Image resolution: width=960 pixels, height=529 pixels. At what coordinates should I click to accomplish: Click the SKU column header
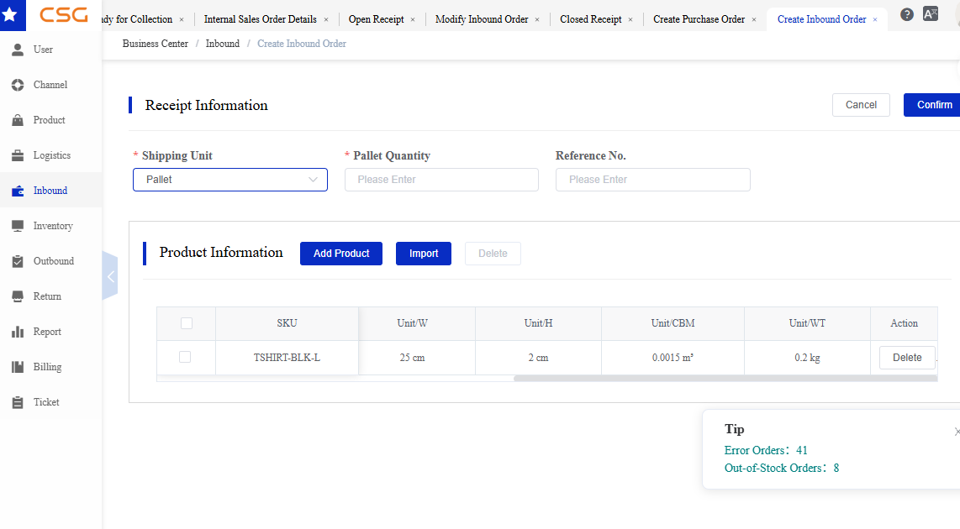[x=287, y=323]
